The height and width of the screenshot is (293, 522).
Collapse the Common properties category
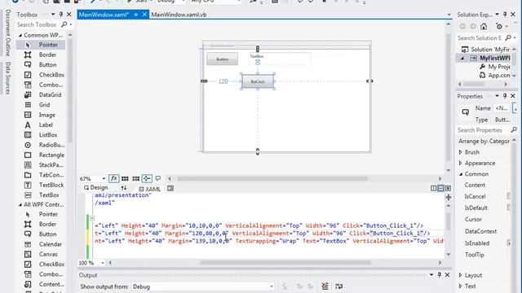461,174
